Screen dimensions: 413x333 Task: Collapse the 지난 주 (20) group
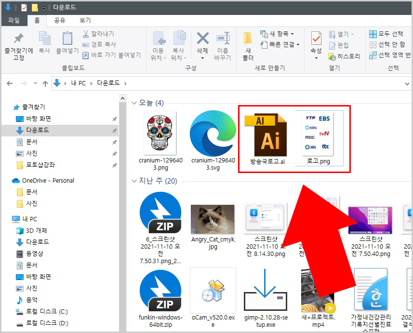[x=134, y=181]
